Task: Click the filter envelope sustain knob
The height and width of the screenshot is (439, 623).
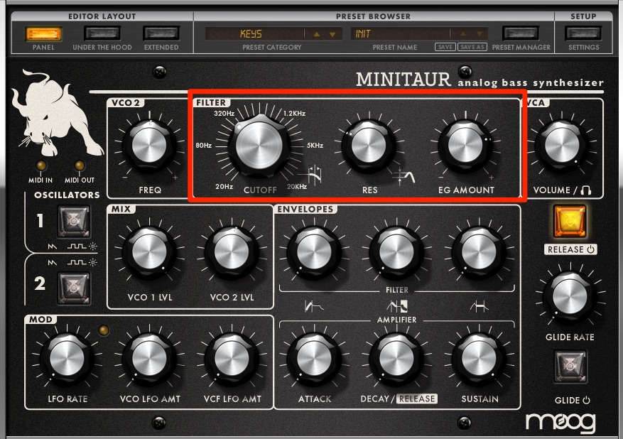Action: [479, 252]
